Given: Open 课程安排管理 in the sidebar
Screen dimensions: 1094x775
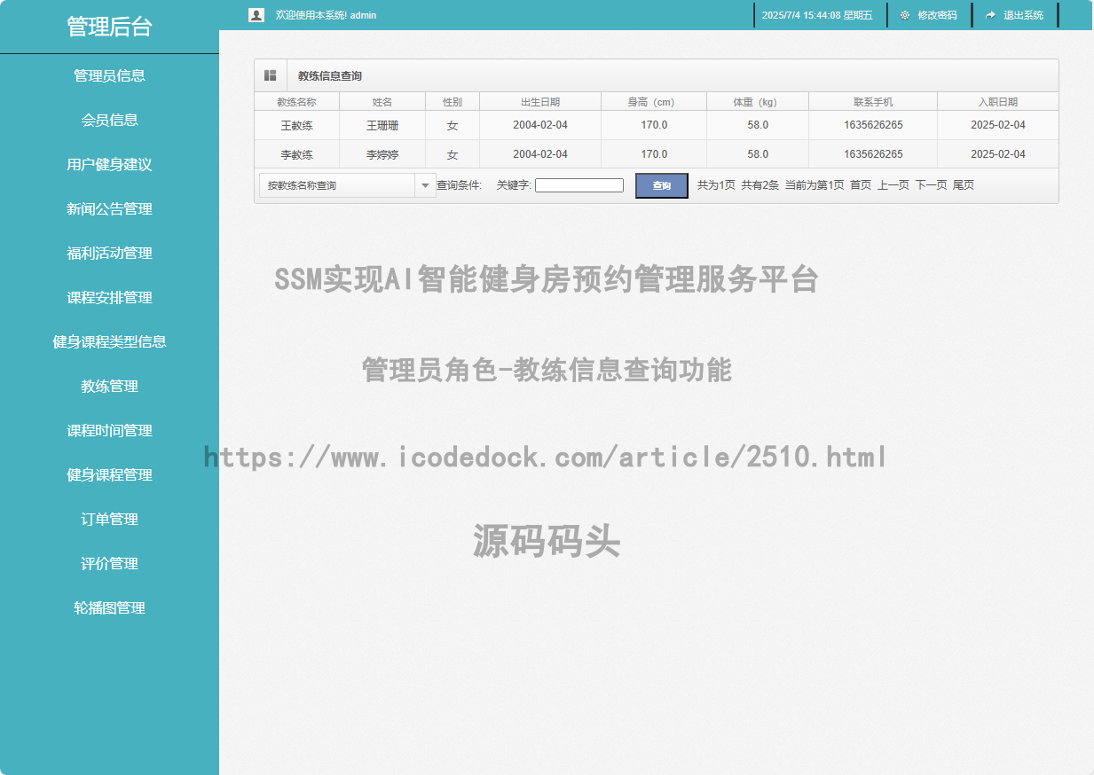Looking at the screenshot, I should point(109,297).
